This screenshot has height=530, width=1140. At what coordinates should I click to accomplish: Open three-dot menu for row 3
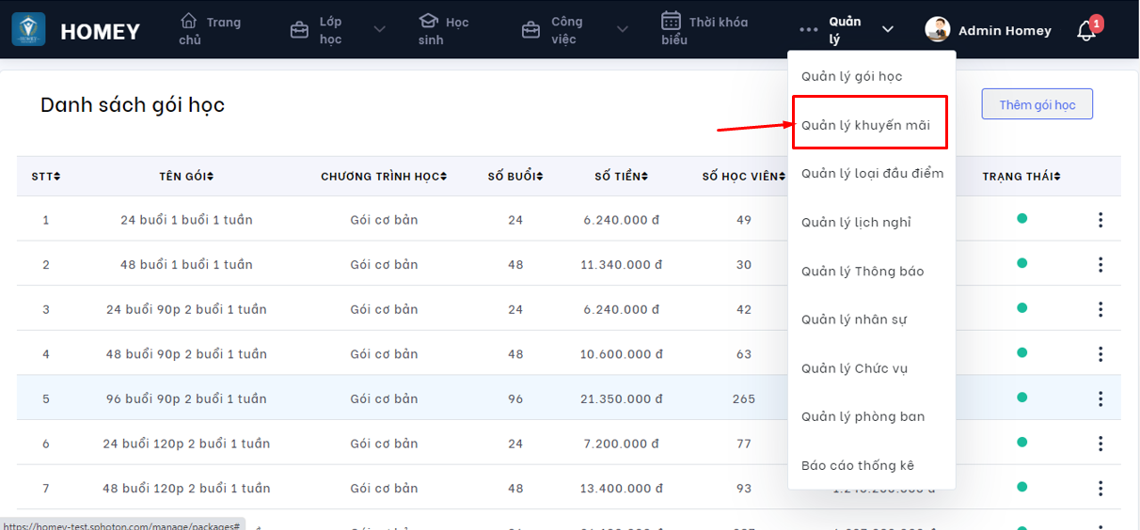(1100, 309)
